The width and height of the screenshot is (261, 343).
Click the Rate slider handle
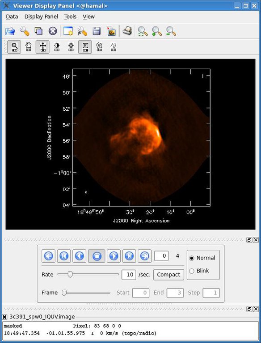pyautogui.click(x=70, y=274)
